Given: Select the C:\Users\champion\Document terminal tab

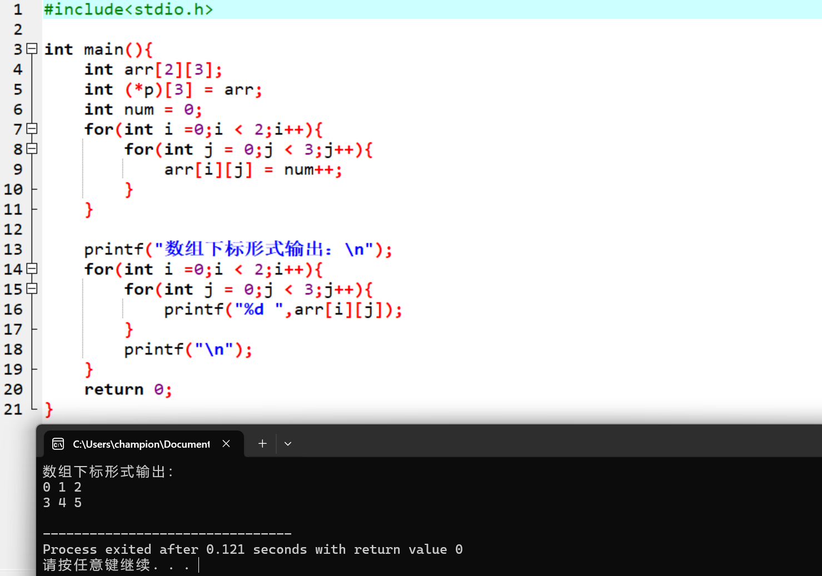Looking at the screenshot, I should [143, 444].
